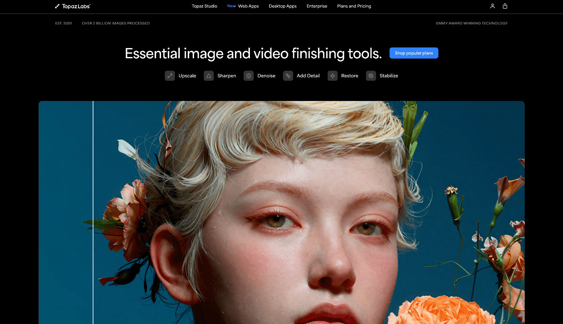Open Topaz Studio menu
563x324 pixels.
pyautogui.click(x=205, y=6)
